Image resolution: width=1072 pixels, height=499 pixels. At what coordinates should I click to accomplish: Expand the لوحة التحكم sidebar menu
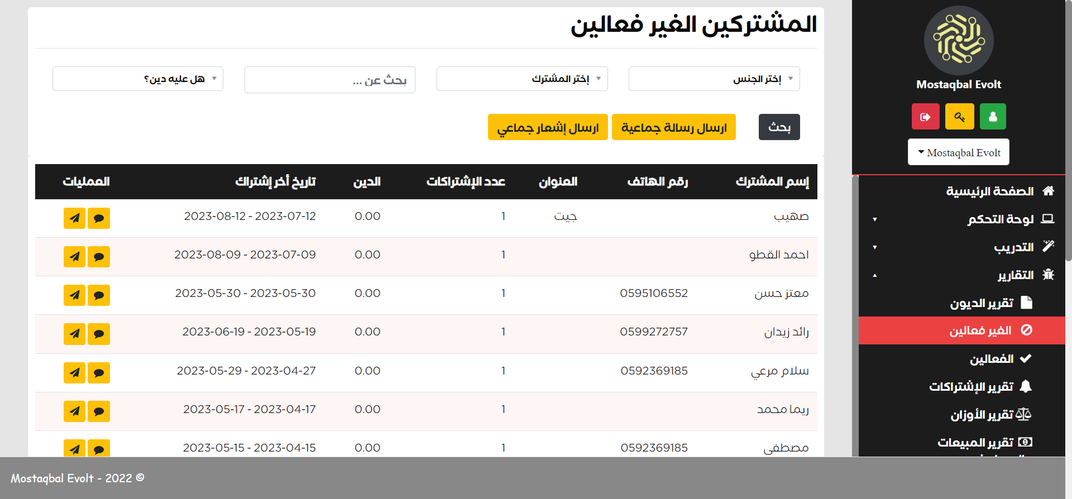pos(1000,219)
